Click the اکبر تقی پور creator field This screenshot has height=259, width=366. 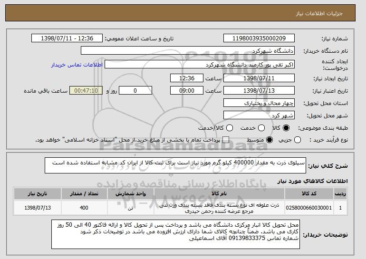coord(200,65)
